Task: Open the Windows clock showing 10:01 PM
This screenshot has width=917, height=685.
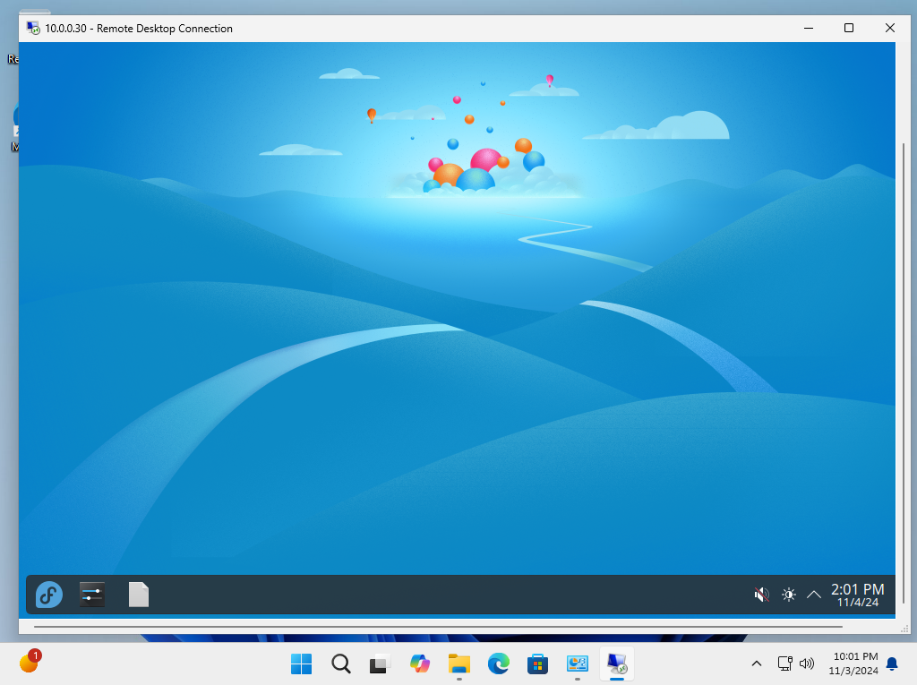Action: coord(855,664)
